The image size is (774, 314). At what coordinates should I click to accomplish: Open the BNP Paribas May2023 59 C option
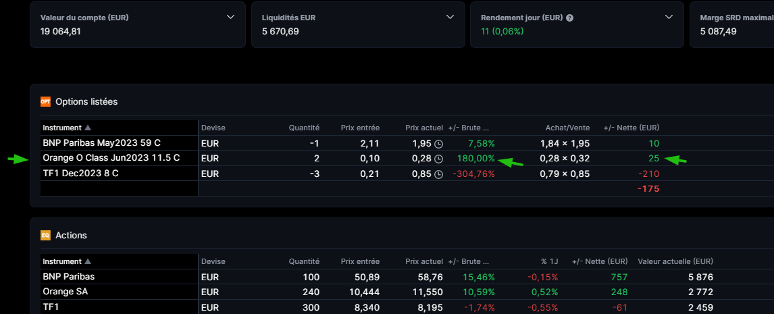pyautogui.click(x=101, y=143)
